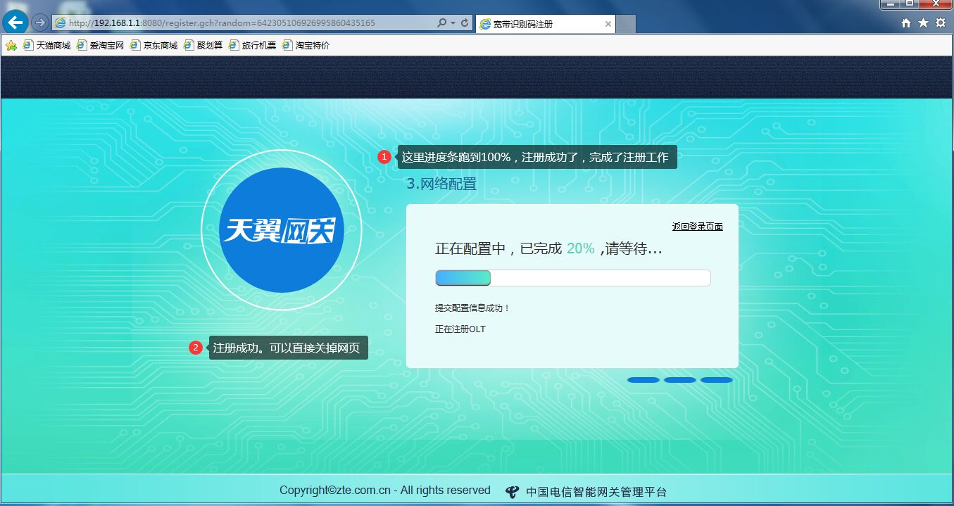Click Copyright zte.com.cn footer text

384,491
